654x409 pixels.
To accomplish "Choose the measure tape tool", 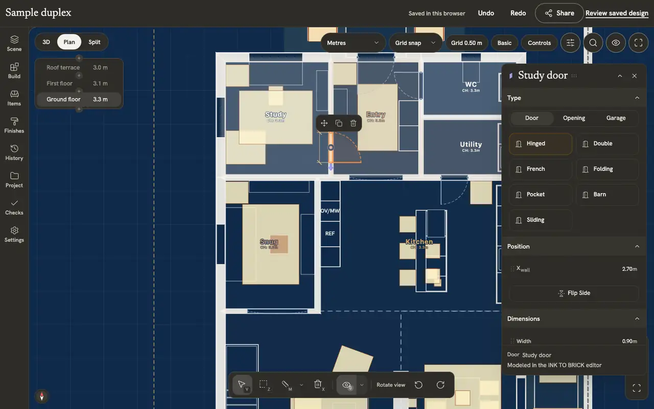I will tap(286, 384).
